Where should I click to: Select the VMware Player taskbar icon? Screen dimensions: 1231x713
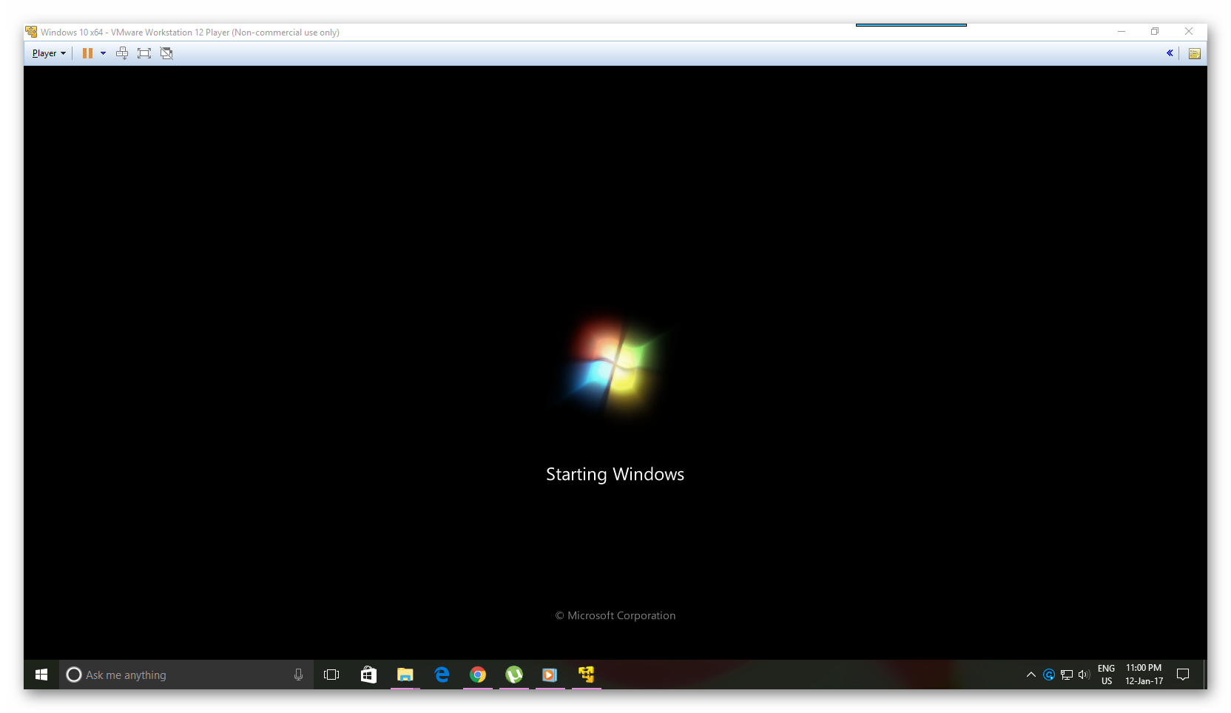(x=587, y=675)
